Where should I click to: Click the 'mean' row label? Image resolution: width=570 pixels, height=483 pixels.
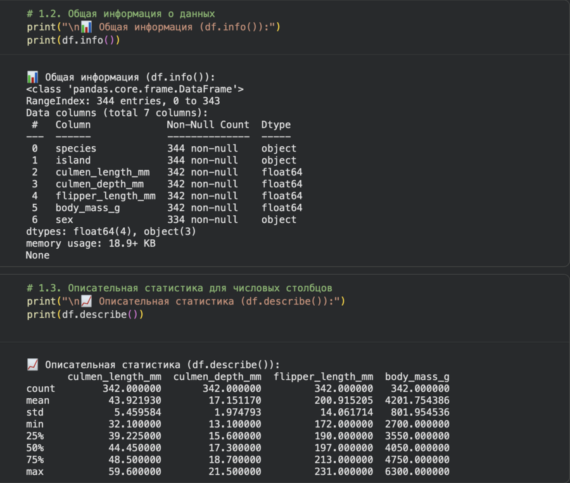click(37, 401)
